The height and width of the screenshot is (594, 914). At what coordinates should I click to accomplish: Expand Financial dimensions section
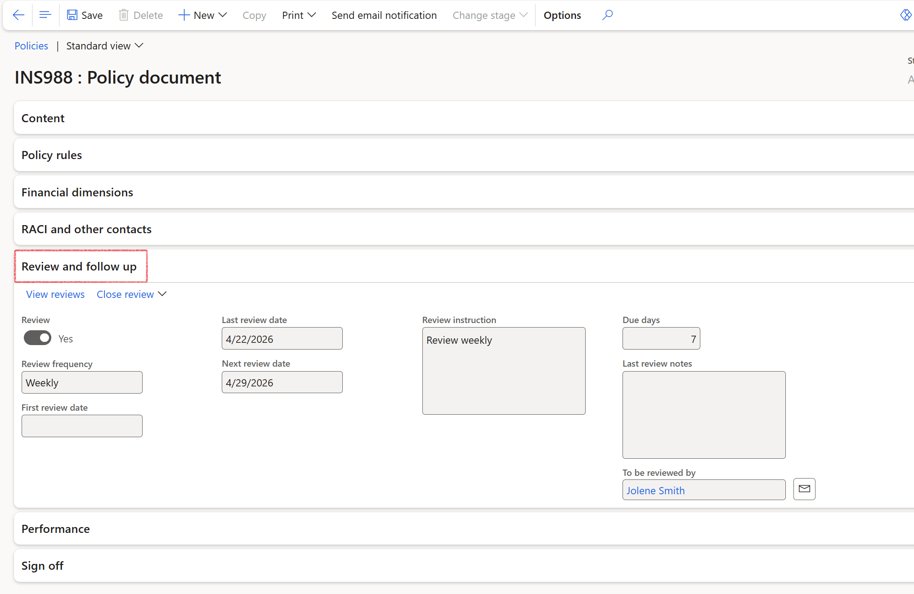tap(464, 192)
